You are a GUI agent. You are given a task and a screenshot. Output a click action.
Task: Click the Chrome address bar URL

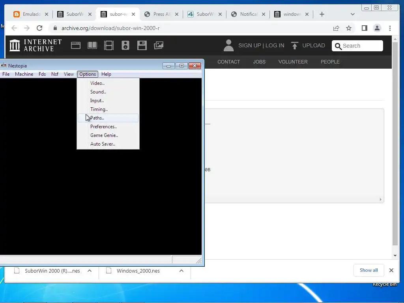coord(110,28)
